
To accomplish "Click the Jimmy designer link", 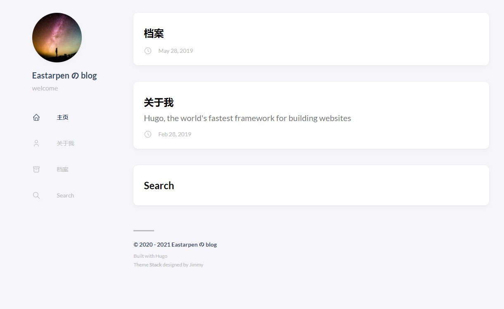I will 197,264.
